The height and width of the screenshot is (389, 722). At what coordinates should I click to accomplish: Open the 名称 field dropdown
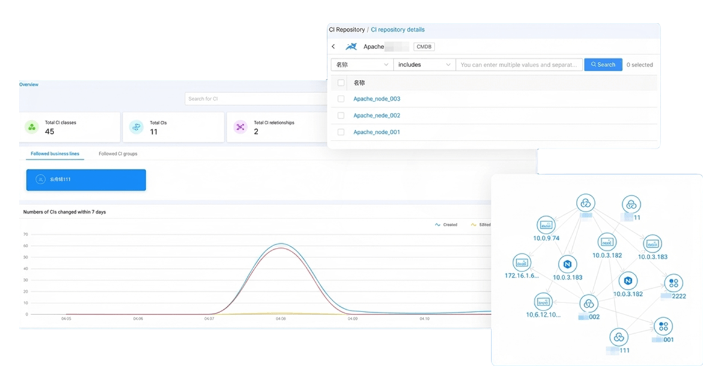[x=362, y=65]
